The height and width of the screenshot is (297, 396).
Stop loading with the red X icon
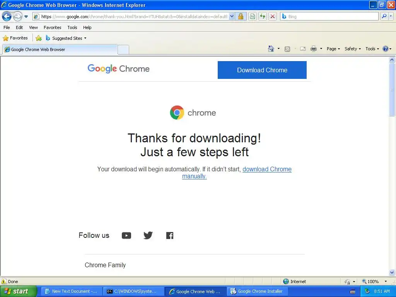click(x=273, y=17)
